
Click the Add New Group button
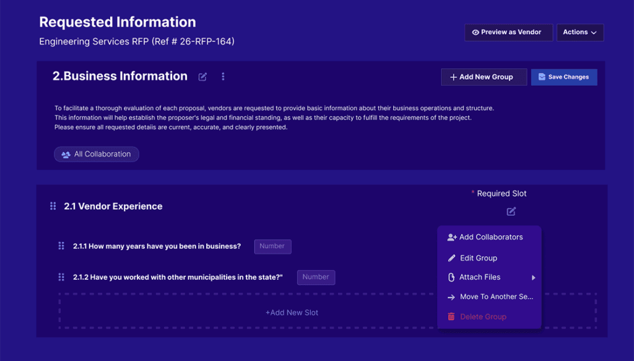pos(484,77)
